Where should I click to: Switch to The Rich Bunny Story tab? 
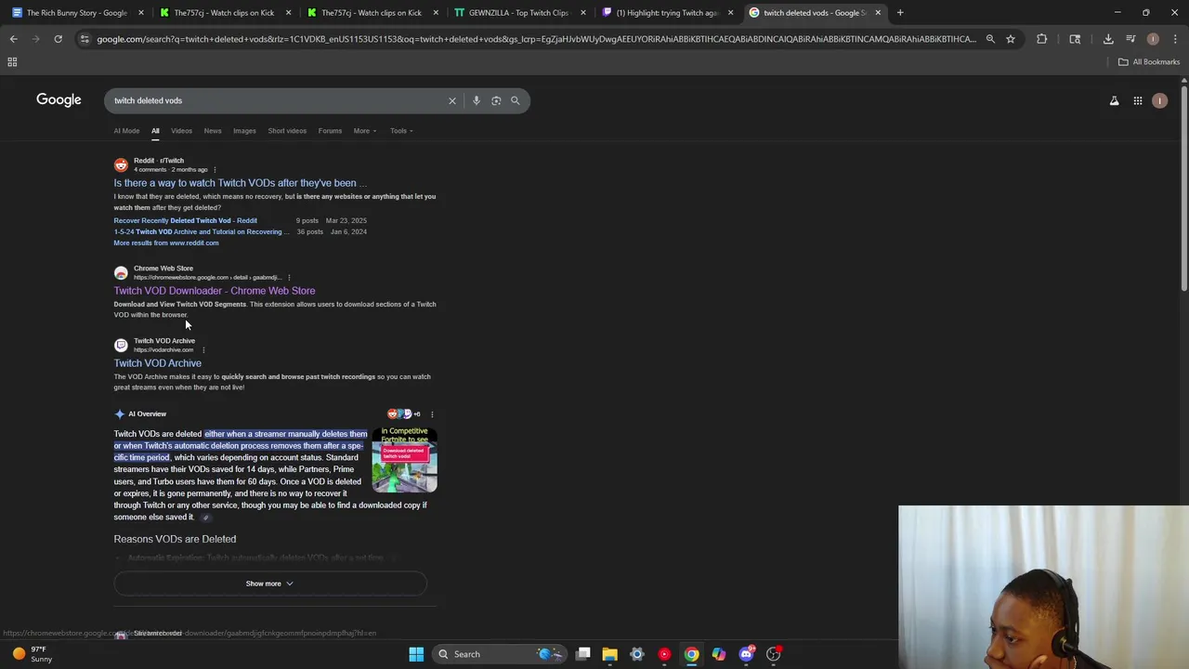(78, 13)
